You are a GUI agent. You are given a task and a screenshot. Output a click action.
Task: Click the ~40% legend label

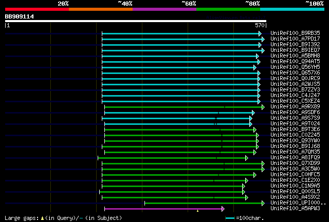[x=125, y=4]
